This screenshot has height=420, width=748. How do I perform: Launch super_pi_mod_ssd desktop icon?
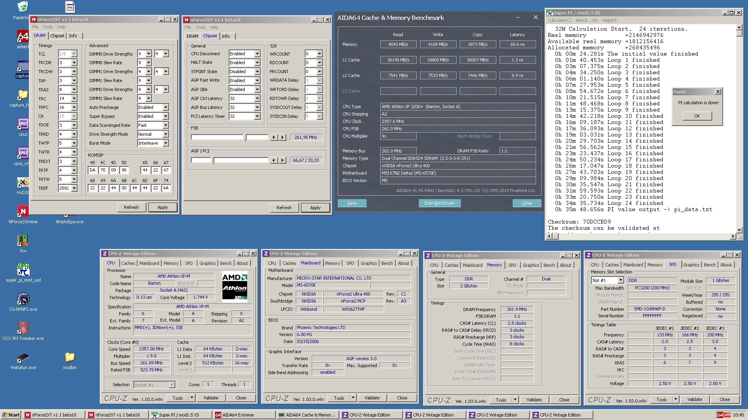(23, 273)
